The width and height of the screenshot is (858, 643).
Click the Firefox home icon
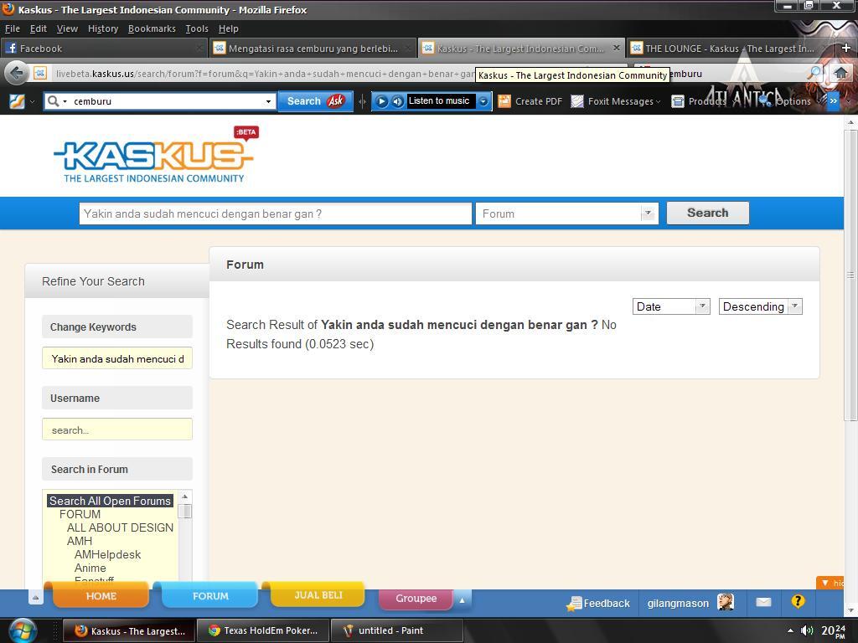(840, 73)
